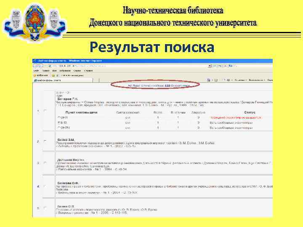This screenshot has width=303, height=227.
Task: Click the Пункт книговыдачи column header
Action: coord(81,112)
